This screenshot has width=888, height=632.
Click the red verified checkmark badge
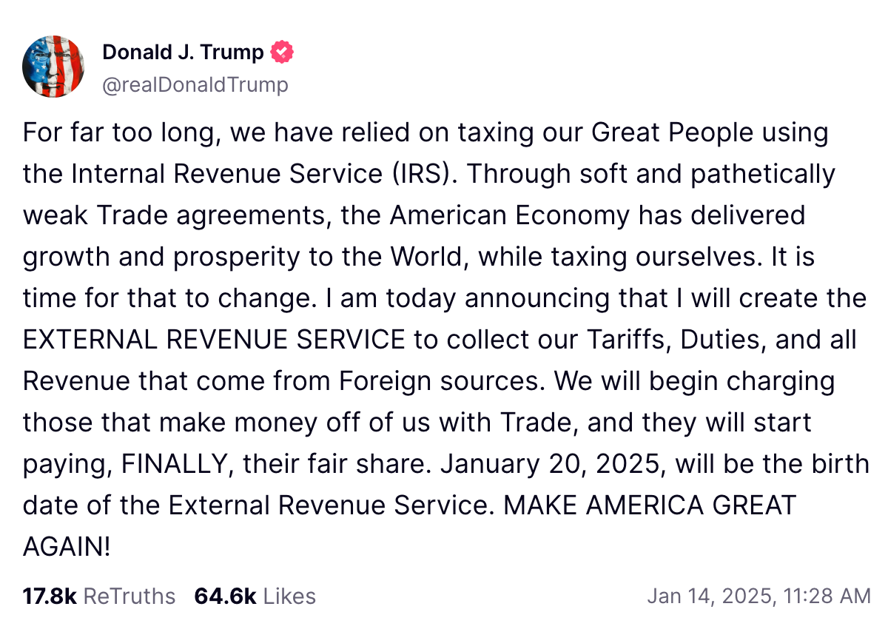click(283, 52)
